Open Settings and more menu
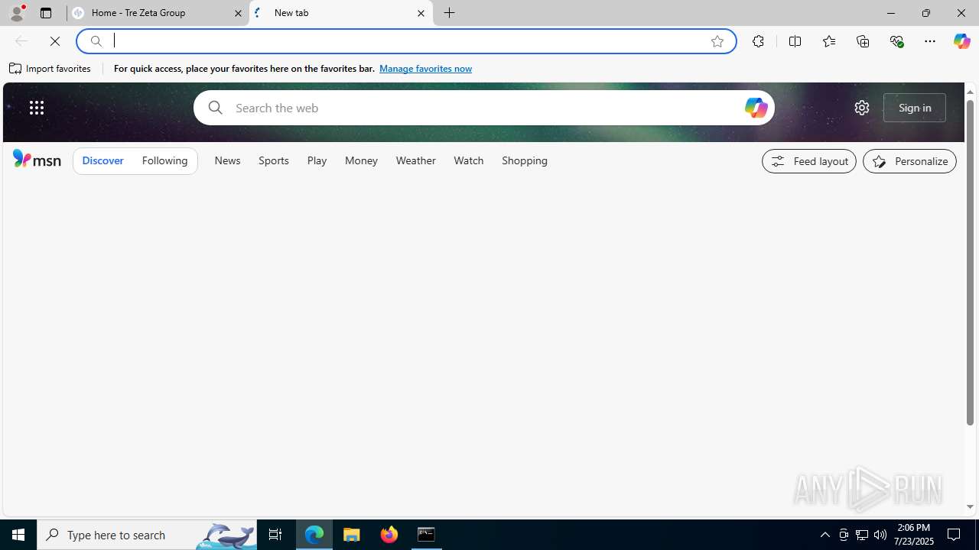 click(x=930, y=41)
